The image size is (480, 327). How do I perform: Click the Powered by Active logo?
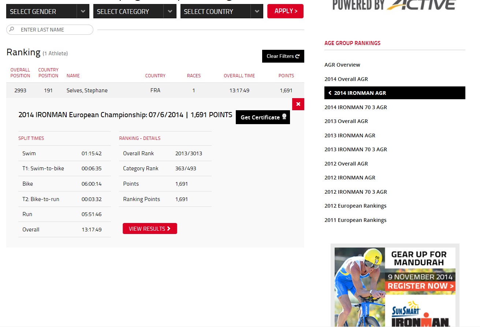[x=394, y=5]
